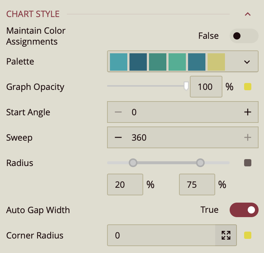Decrease Start Angle with minus button
Viewport: 264px width, 253px height.
118,112
